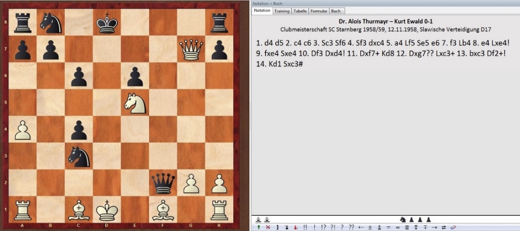Switch to the Training tab
The height and width of the screenshot is (231, 520).
[281, 11]
